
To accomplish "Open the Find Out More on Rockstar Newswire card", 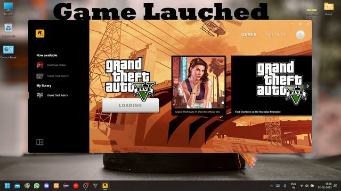I will tap(271, 85).
